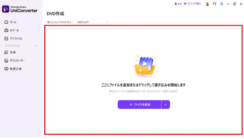
Task: Click クレジットを購入 link
Action: coord(194,4)
